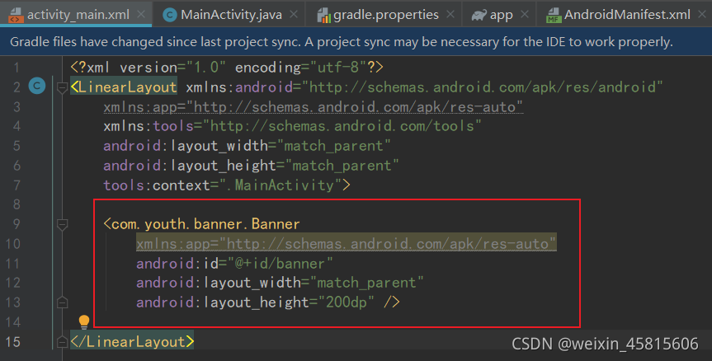This screenshot has width=712, height=361.
Task: Click line number 15 in the gutter
Action: point(13,341)
